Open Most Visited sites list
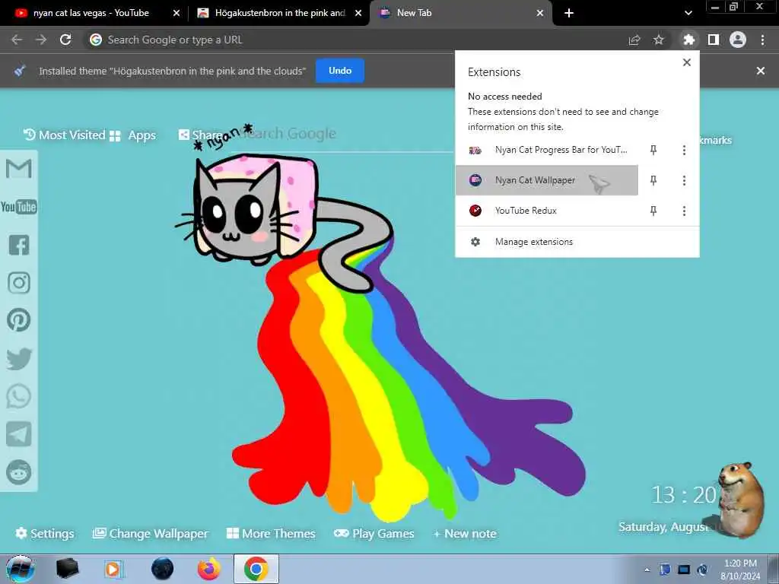Image resolution: width=779 pixels, height=584 pixels. click(x=65, y=135)
